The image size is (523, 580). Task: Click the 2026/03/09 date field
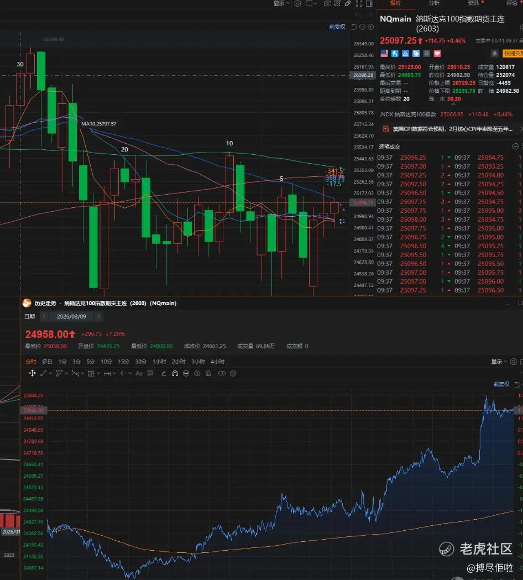pyautogui.click(x=71, y=316)
